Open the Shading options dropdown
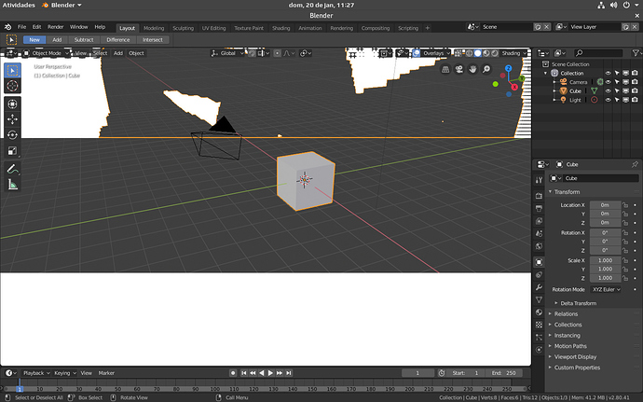The image size is (643, 402). pos(513,53)
